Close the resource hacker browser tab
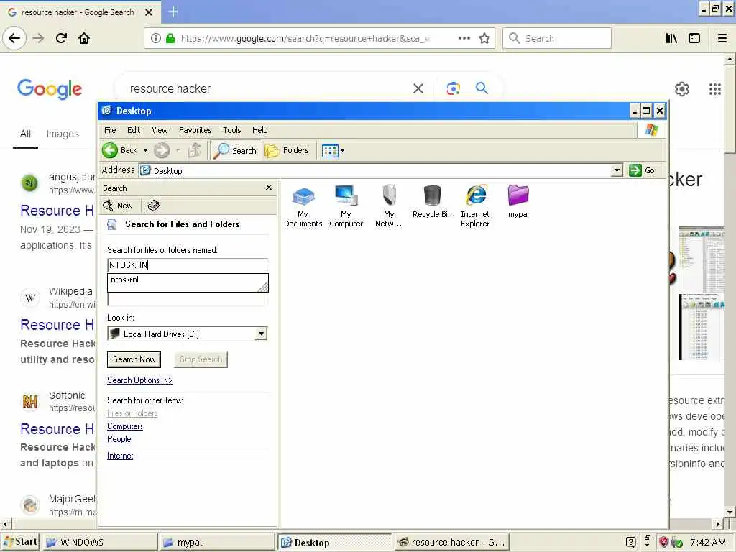Viewport: 736px width, 552px height. click(149, 12)
